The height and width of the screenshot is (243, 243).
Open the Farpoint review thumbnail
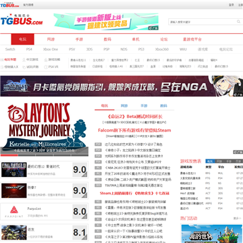(x=14, y=212)
